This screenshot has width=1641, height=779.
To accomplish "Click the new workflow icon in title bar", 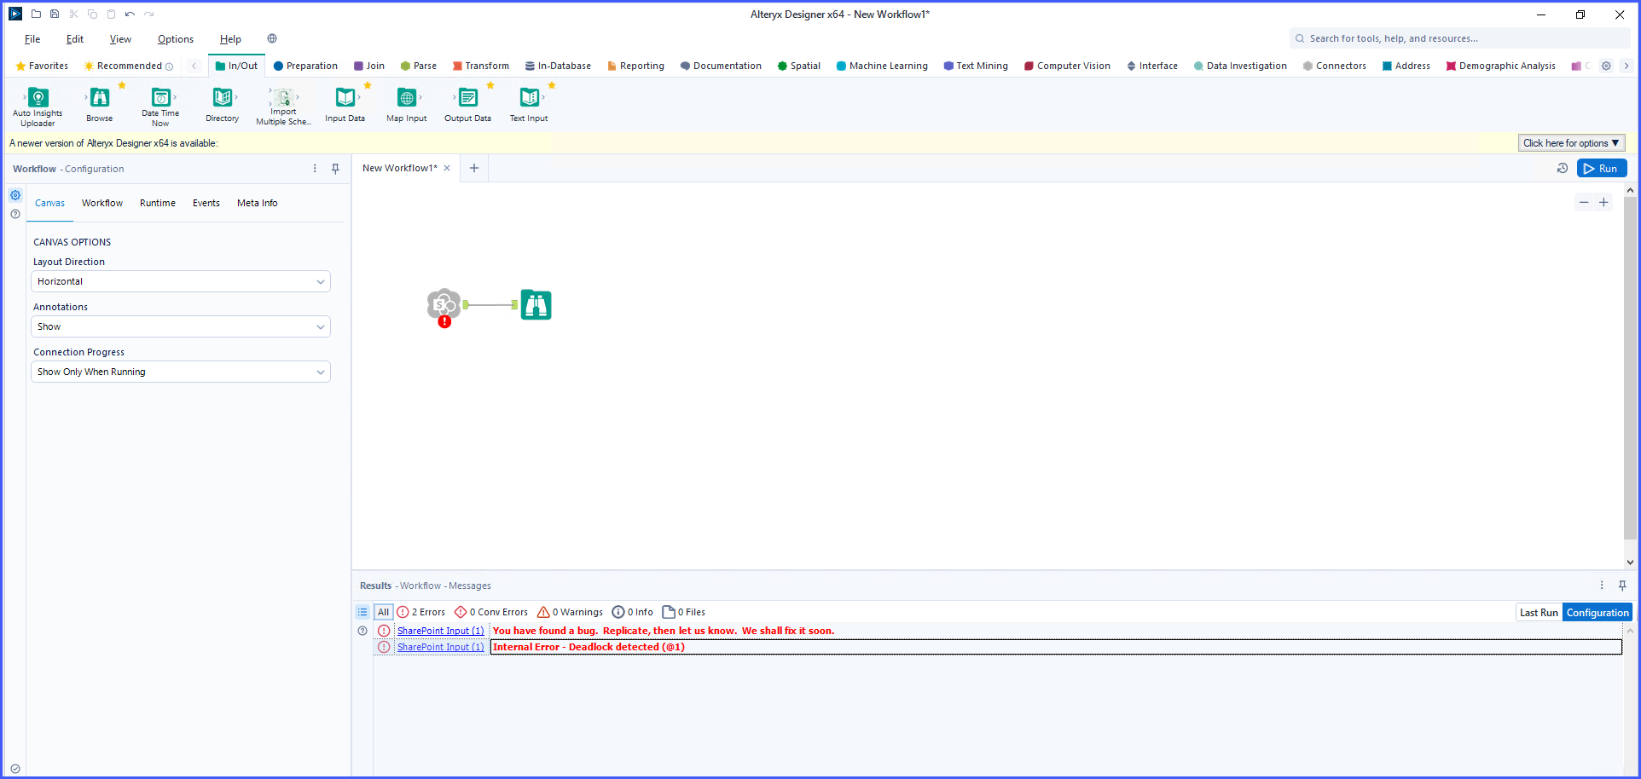I will pyautogui.click(x=36, y=14).
